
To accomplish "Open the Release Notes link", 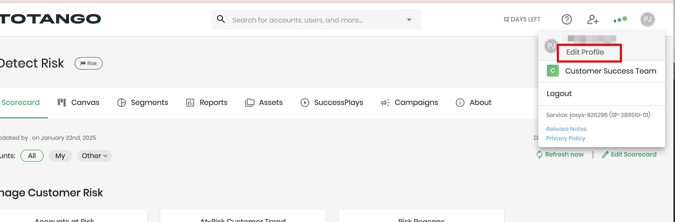I will [x=566, y=129].
